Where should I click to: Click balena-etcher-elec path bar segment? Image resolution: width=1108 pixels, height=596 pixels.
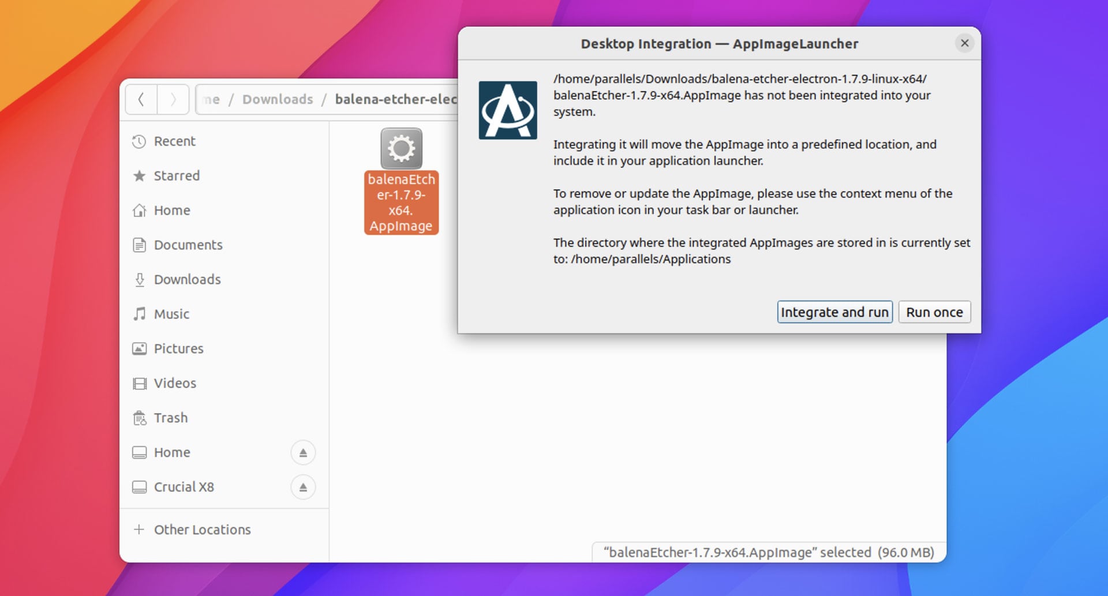tap(396, 99)
